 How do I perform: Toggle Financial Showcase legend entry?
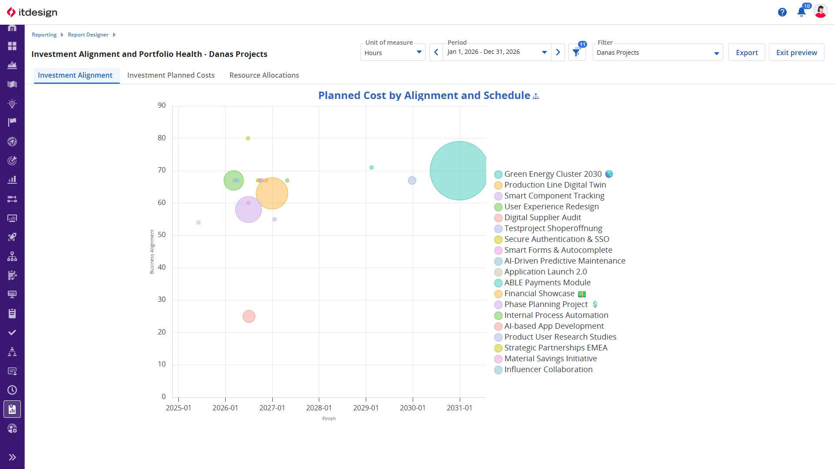click(x=540, y=294)
